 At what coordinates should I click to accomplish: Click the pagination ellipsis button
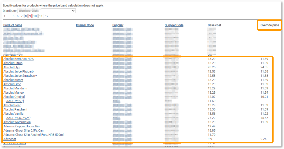pyautogui.click(x=9, y=16)
